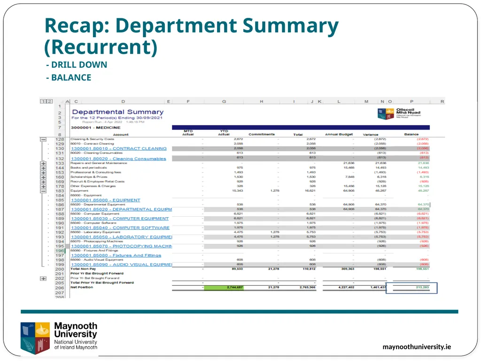The width and height of the screenshot is (481, 361).
Task: Click the Annual Budget column heading
Action: tap(339, 134)
